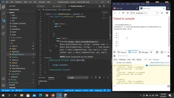The height and width of the screenshot is (98, 174).
Task: Open the Manage gear in VS Code
Action: click(x=4, y=85)
